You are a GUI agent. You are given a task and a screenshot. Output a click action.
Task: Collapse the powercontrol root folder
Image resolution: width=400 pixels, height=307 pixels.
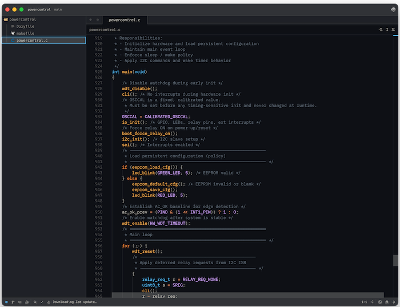tap(22, 19)
